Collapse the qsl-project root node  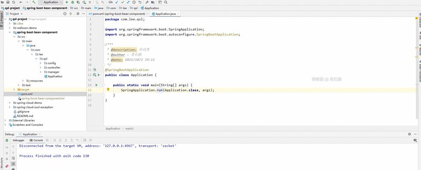(6, 19)
